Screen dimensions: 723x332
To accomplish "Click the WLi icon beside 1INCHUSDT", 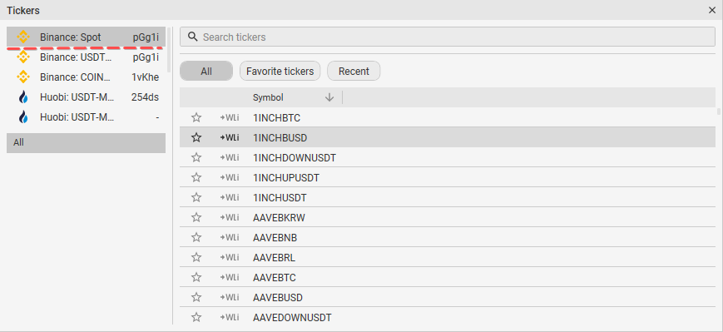I will point(229,198).
